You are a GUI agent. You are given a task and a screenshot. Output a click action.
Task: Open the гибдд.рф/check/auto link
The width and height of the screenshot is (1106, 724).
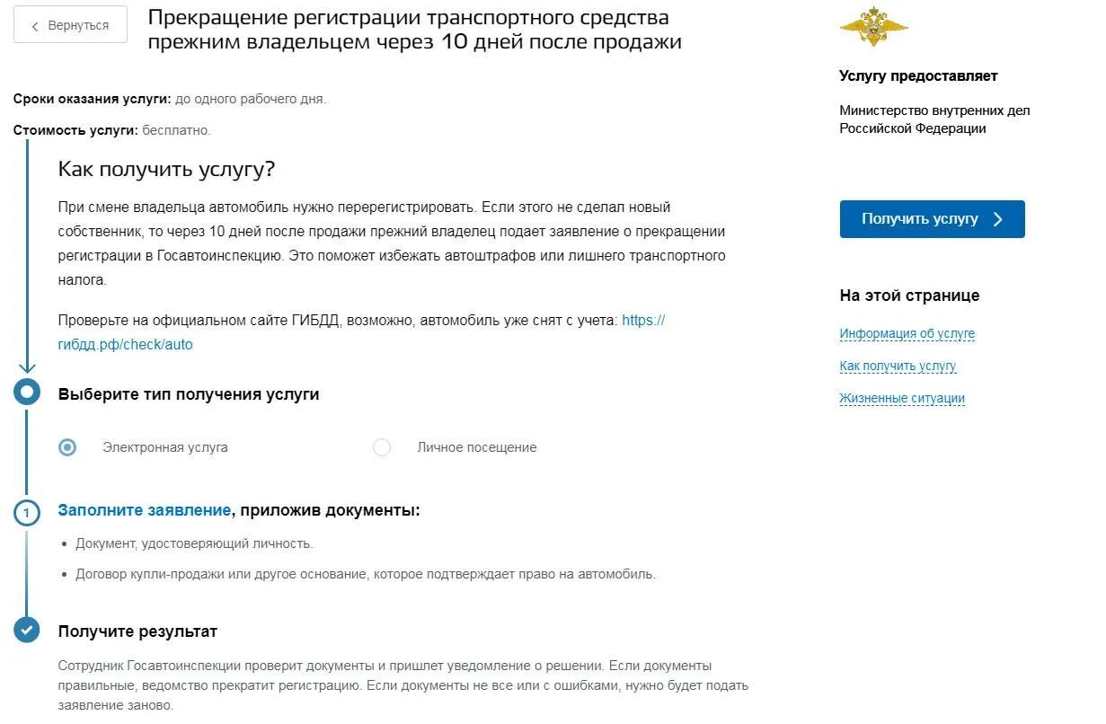coord(361,332)
